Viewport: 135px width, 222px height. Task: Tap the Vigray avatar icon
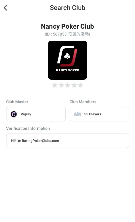click(x=14, y=114)
